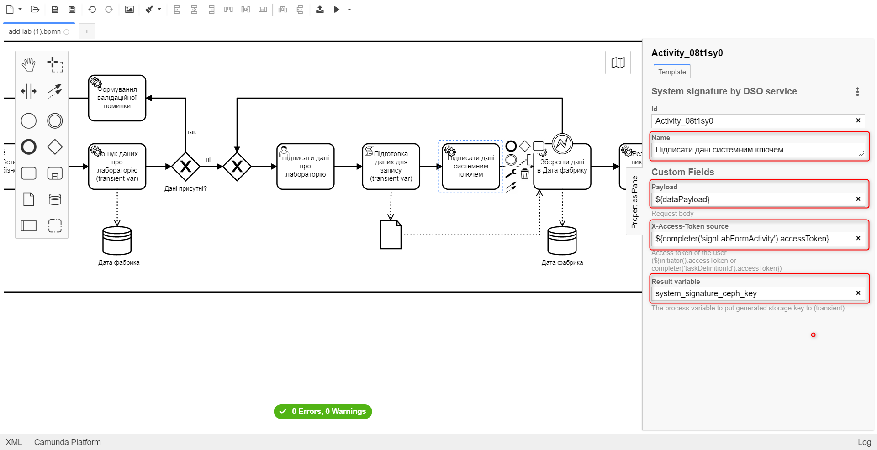Image resolution: width=877 pixels, height=450 pixels.
Task: Clear the Payload field value
Action: pos(858,199)
